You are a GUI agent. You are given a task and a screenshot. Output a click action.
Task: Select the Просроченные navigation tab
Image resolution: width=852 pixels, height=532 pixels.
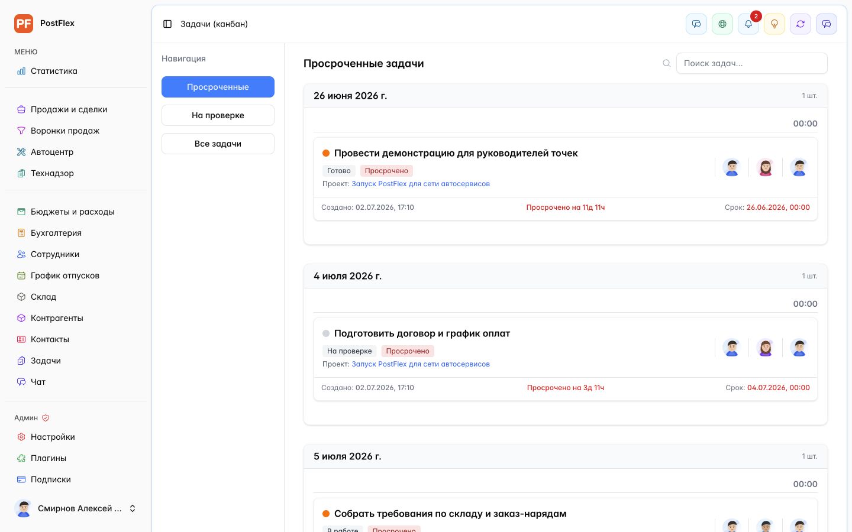pos(218,87)
